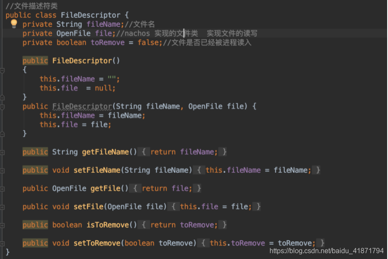Click 'String fileName' parameter in the two-argument constructor
Viewport: 388px width, 259px height.
tap(148, 106)
